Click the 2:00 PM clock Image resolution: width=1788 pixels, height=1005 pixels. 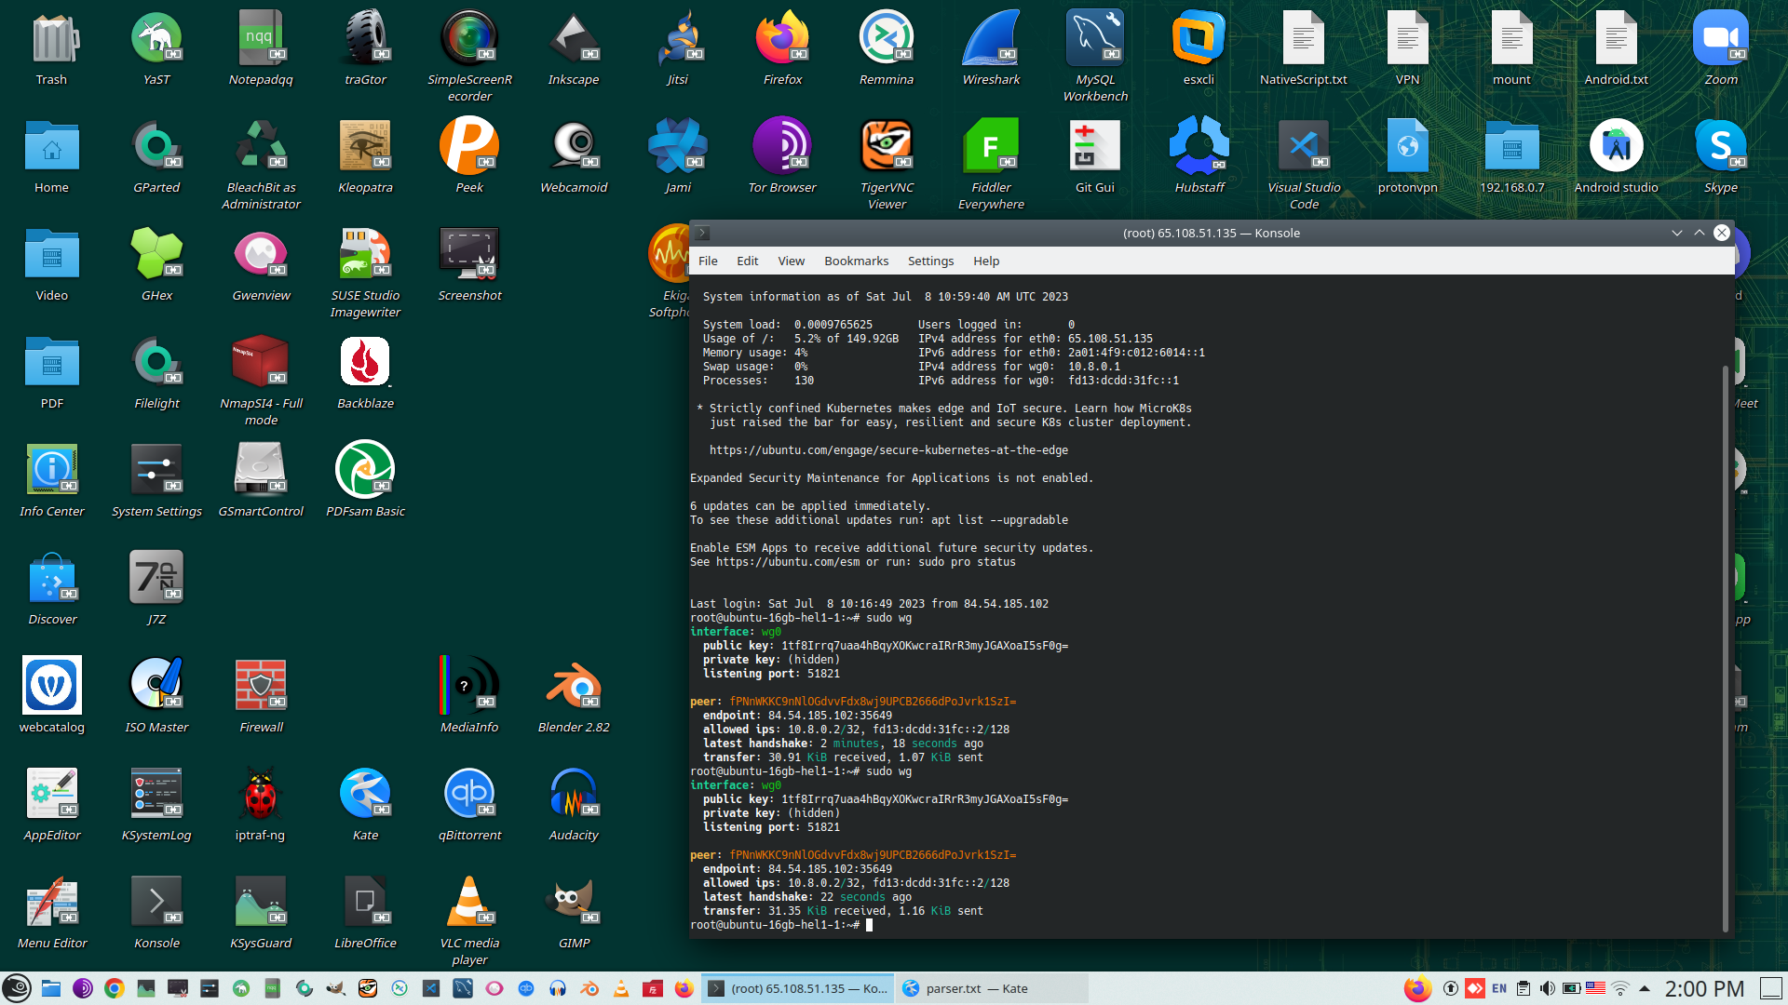point(1704,988)
